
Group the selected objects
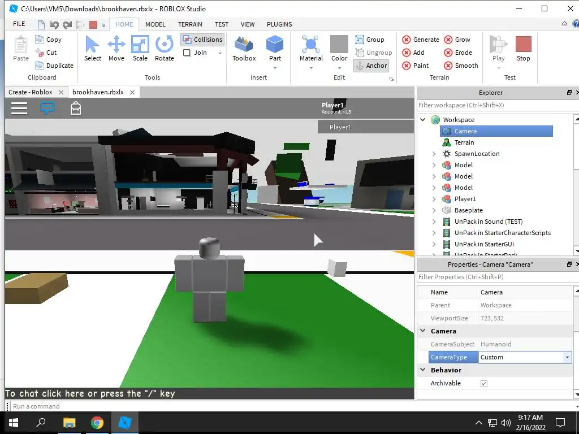[x=370, y=40]
